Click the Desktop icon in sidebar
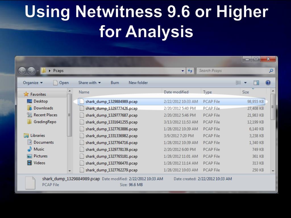 (x=29, y=101)
